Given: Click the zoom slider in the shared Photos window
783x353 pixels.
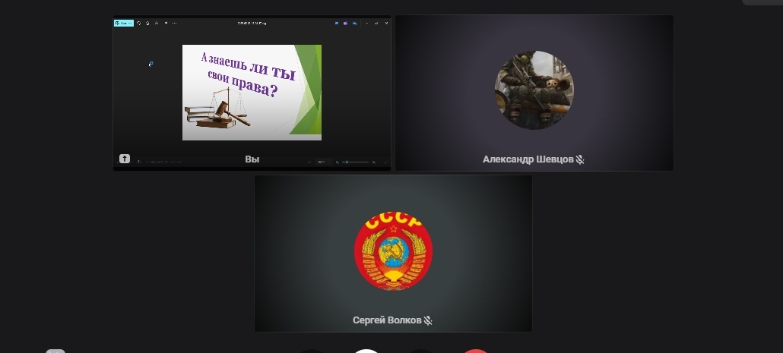Looking at the screenshot, I should click(355, 162).
